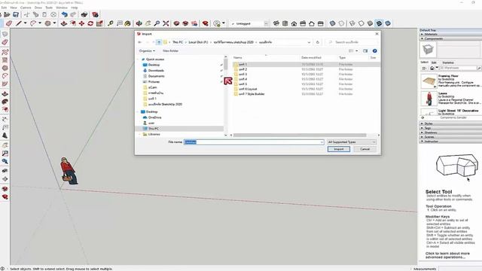
Task: Open the Camera menu
Action: [26, 8]
